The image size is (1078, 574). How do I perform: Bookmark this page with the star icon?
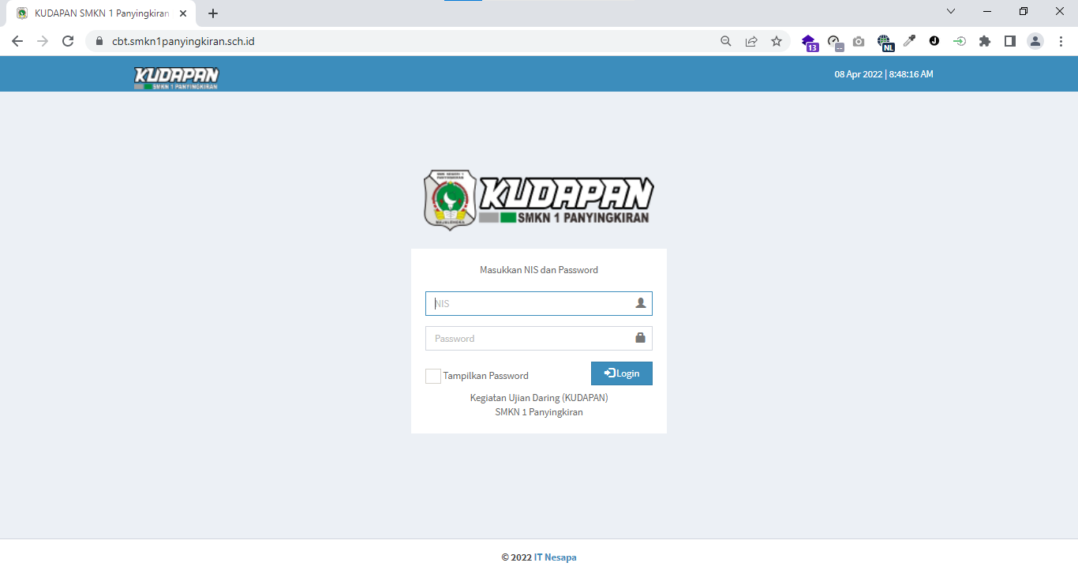click(x=777, y=41)
